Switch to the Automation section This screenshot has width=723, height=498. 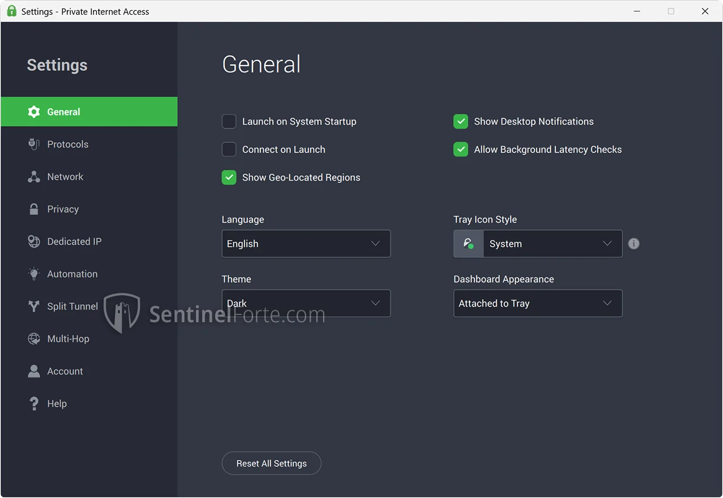(89, 274)
